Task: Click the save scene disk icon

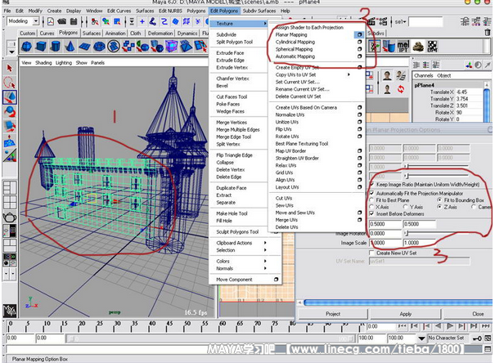Action: coord(74,21)
